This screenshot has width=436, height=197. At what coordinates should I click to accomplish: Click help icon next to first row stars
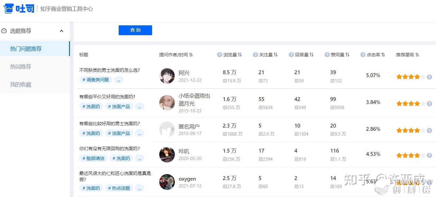(x=429, y=77)
